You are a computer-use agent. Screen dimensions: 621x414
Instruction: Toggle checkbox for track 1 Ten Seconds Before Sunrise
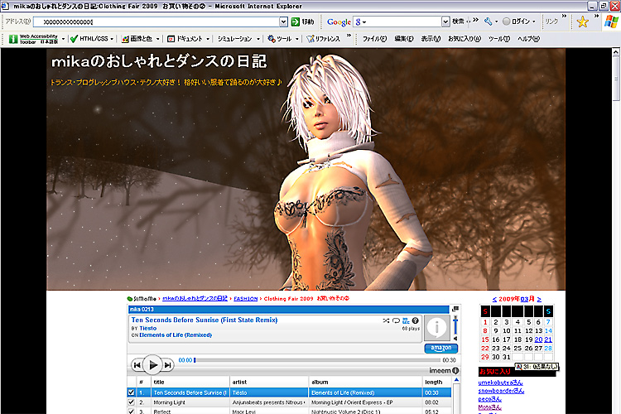tap(131, 392)
